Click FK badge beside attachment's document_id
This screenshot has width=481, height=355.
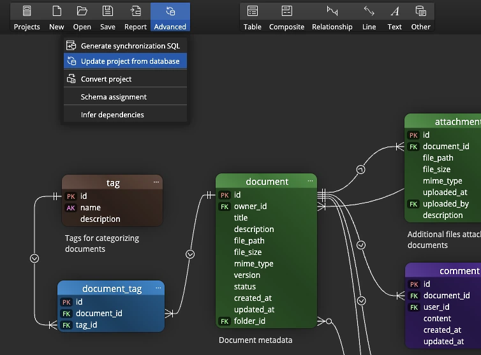click(x=413, y=147)
